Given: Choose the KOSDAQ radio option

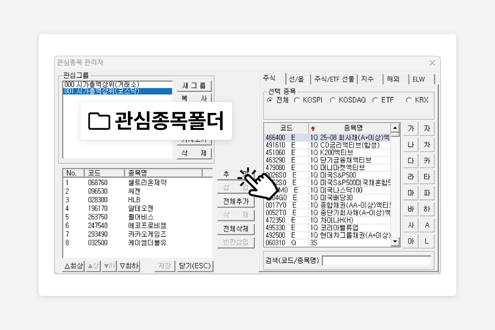Looking at the screenshot, I should tap(333, 100).
